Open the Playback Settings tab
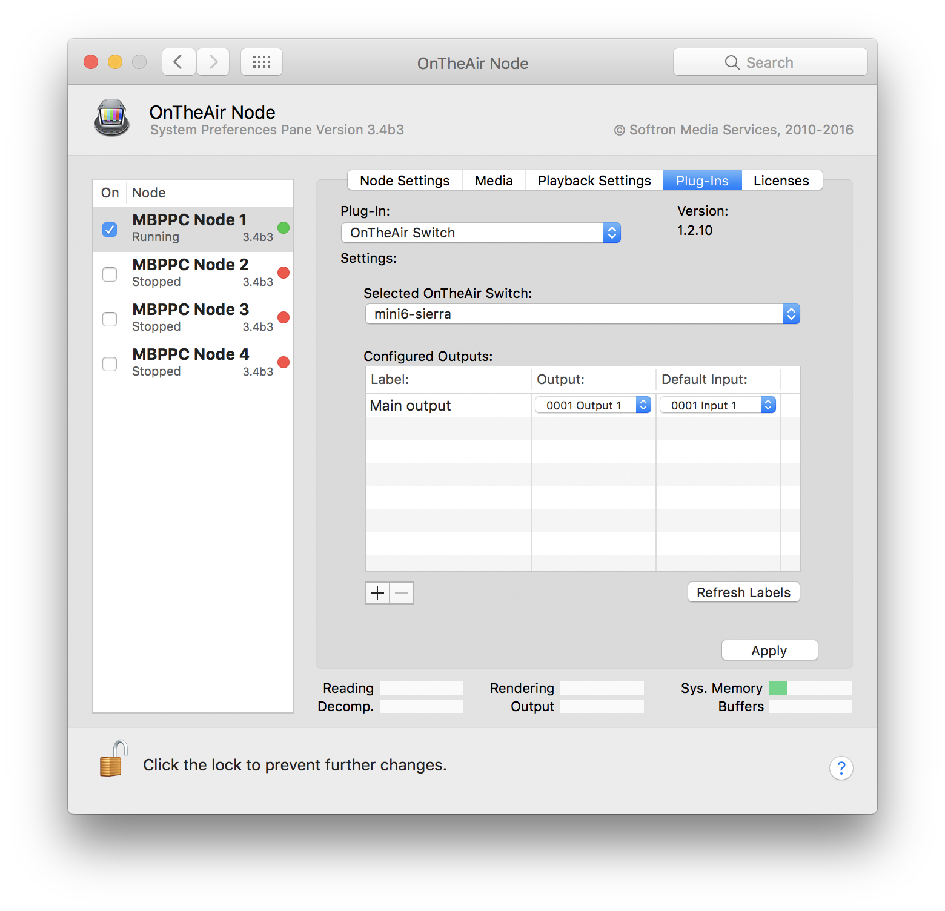 [x=594, y=181]
